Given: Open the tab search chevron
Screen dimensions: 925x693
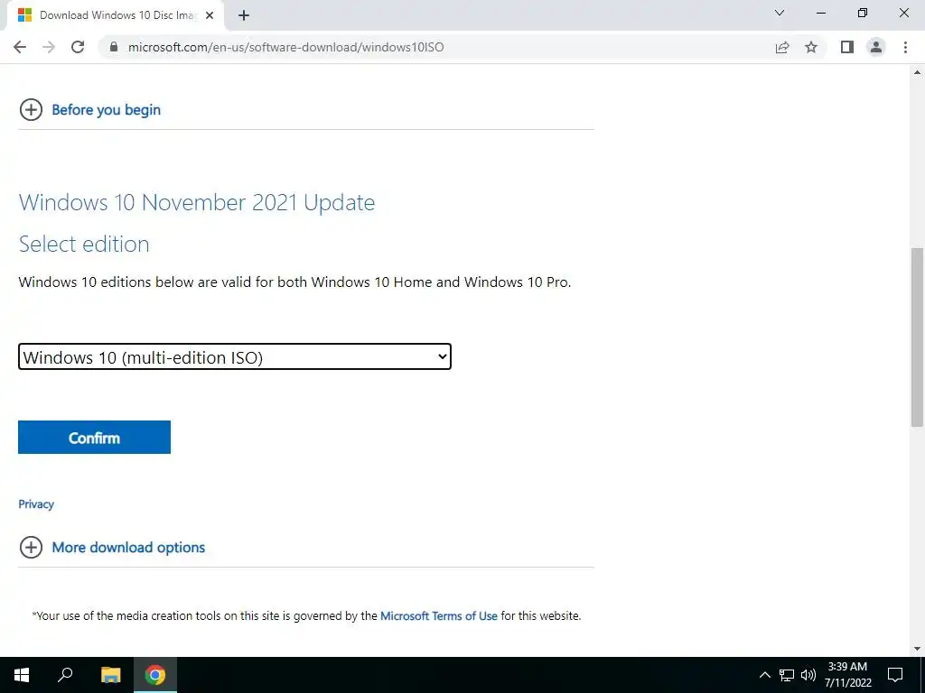Looking at the screenshot, I should [780, 13].
